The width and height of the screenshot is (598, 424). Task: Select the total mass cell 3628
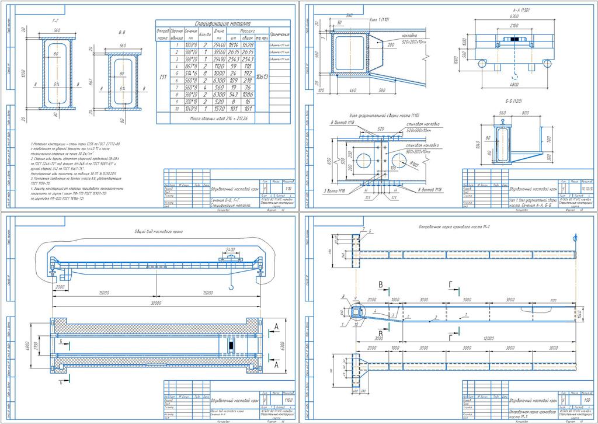coord(247,45)
